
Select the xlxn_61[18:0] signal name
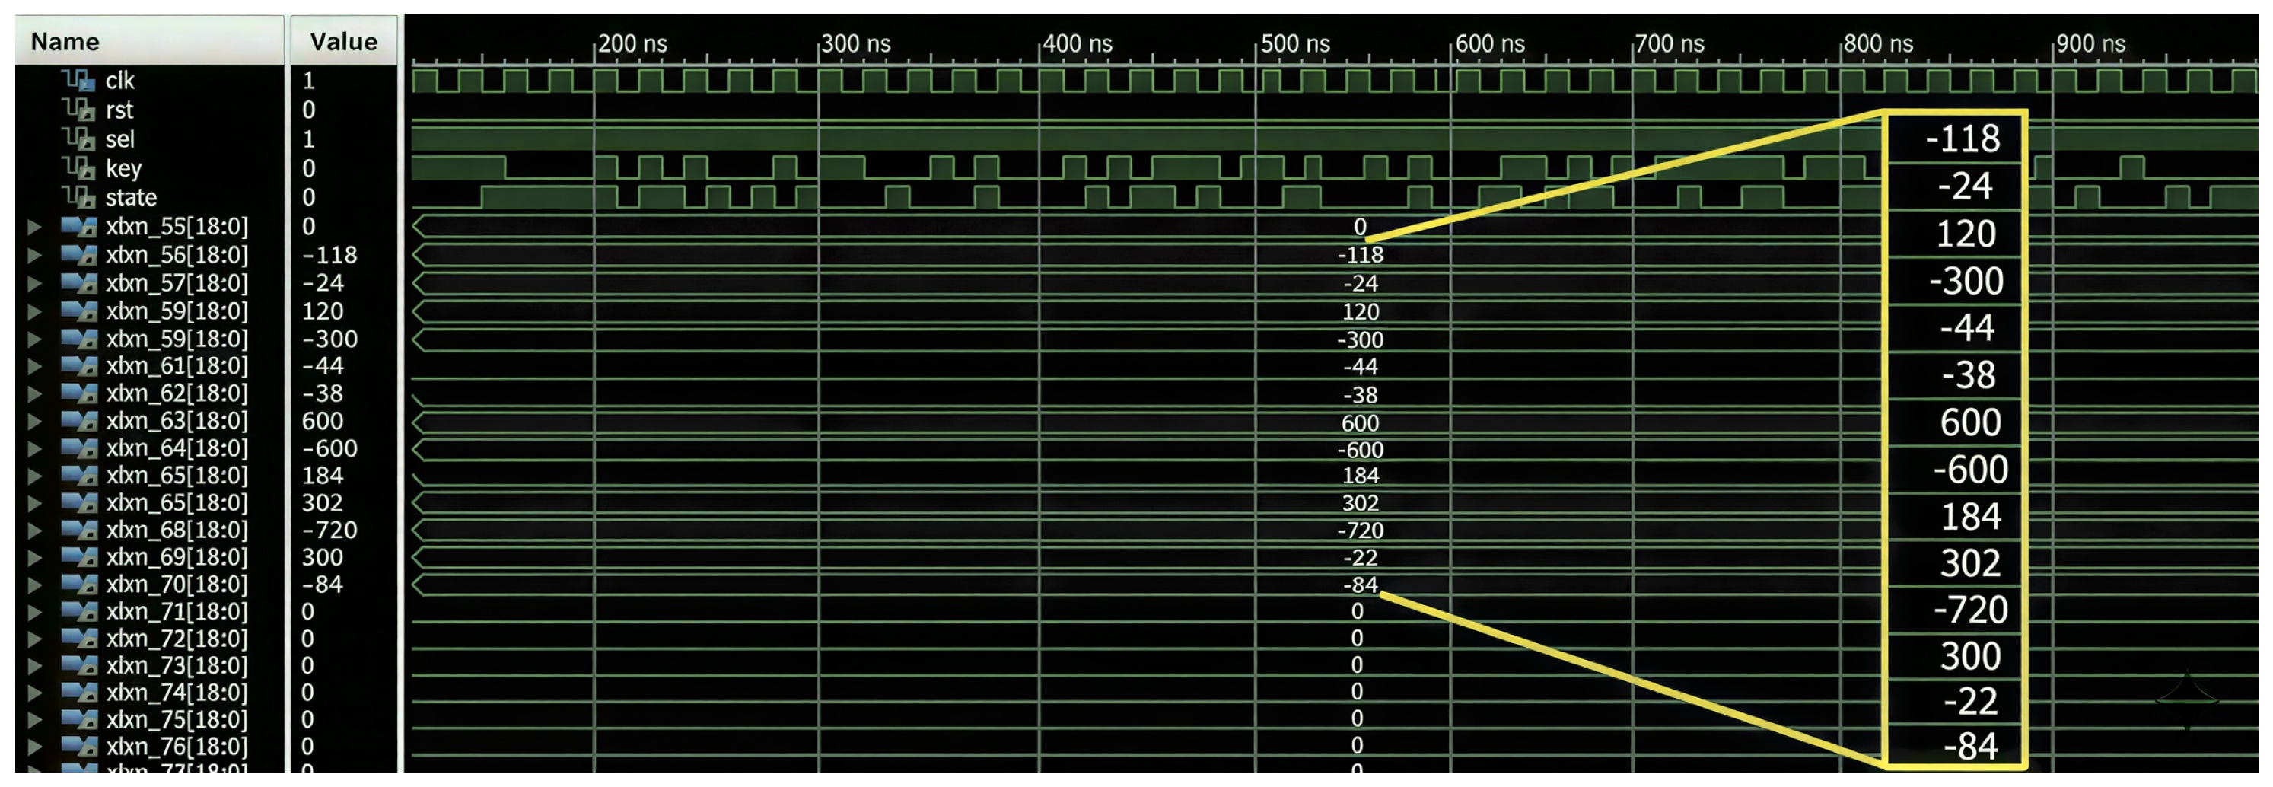(177, 365)
